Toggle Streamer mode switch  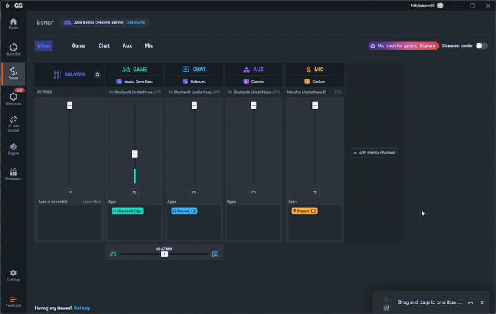click(x=481, y=45)
